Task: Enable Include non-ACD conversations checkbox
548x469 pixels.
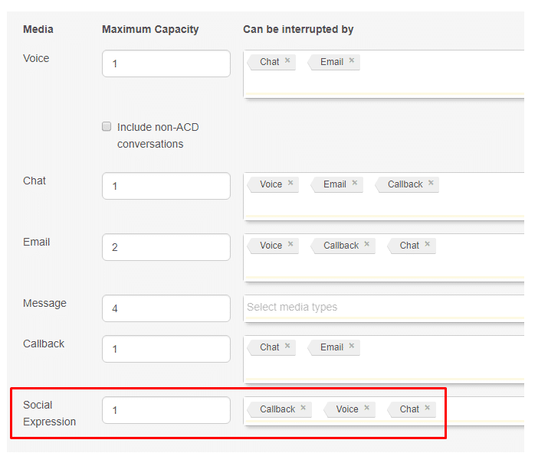Action: point(107,126)
